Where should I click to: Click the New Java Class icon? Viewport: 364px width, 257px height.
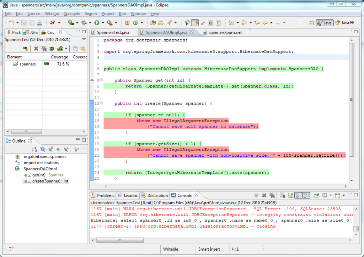click(135, 23)
